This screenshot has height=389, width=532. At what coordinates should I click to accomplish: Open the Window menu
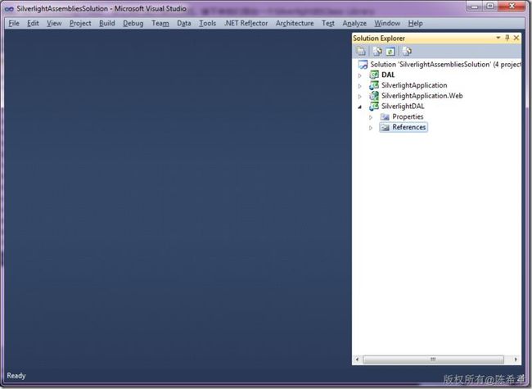click(x=387, y=23)
